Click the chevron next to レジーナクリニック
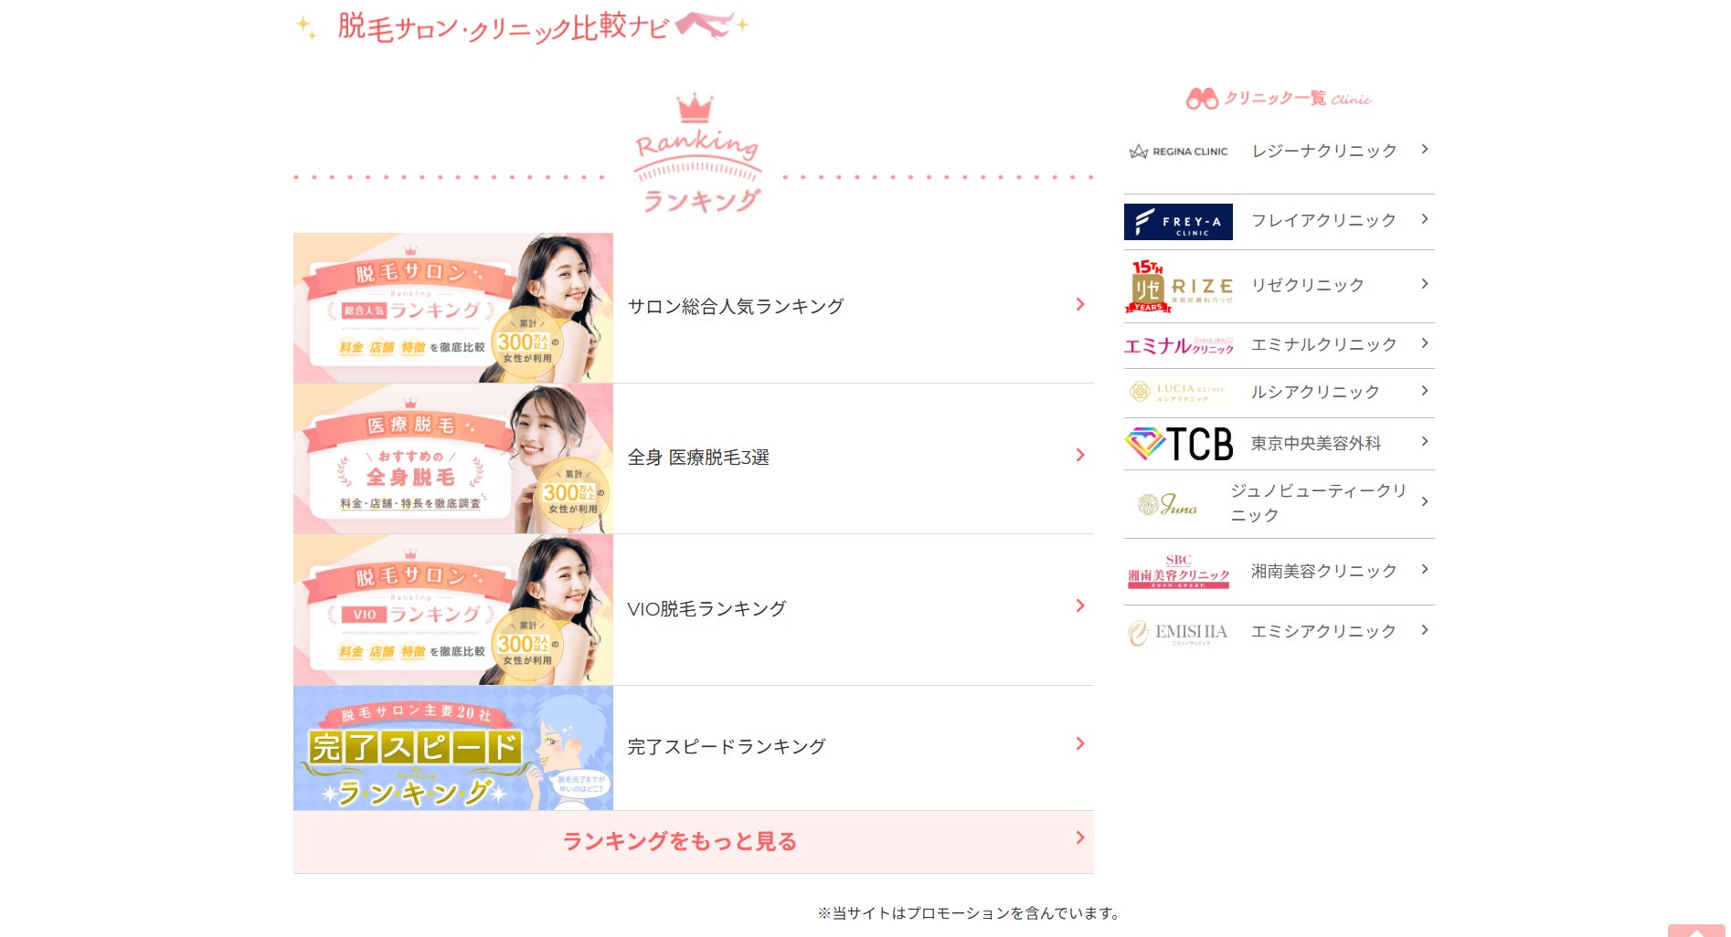 [x=1425, y=149]
